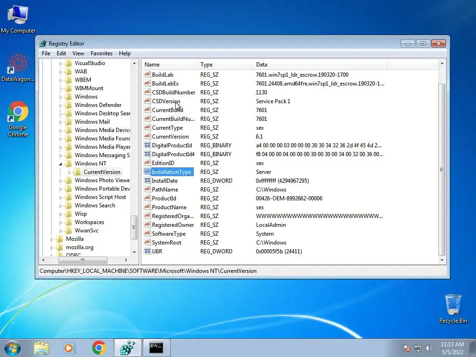Click the Action Center flag tray icon
The image size is (476, 357).
pos(407,348)
